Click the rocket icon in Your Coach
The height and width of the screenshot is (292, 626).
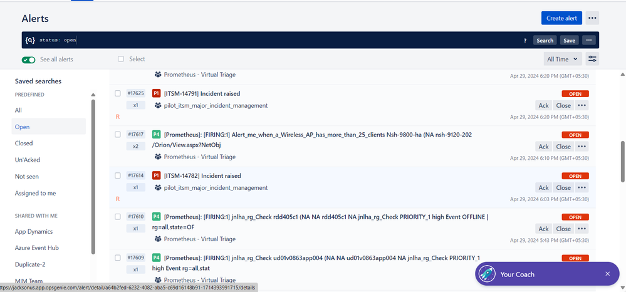[487, 274]
